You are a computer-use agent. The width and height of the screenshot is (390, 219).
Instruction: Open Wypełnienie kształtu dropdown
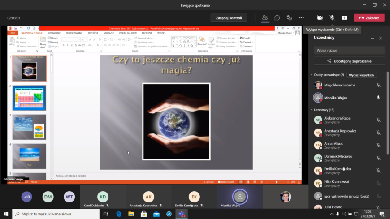(226, 38)
